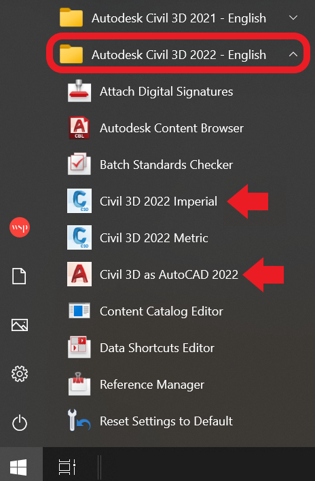Choose "Batch Standards Checker" entry text

tap(166, 164)
